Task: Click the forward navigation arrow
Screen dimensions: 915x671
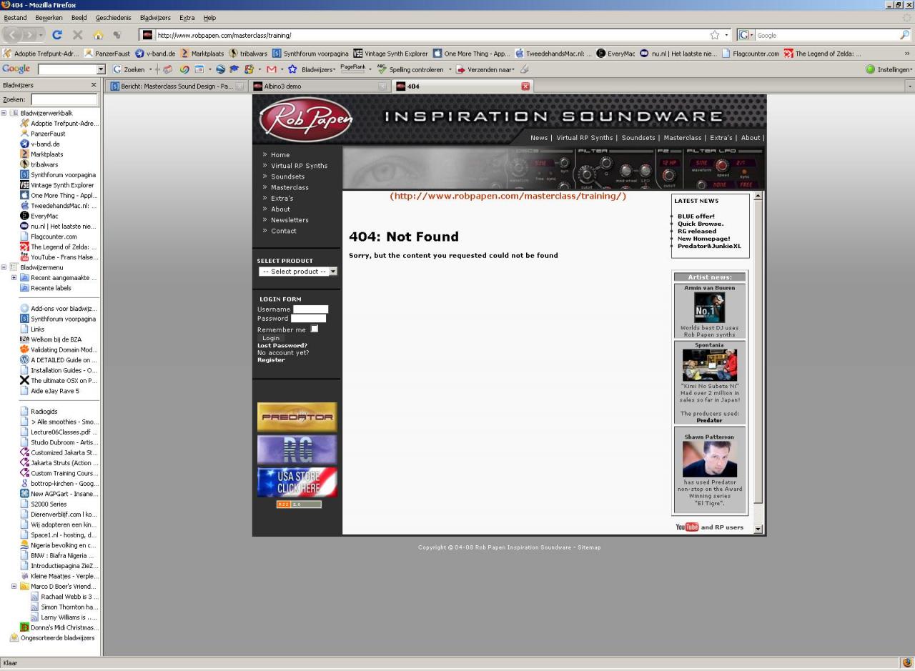Action: point(29,35)
